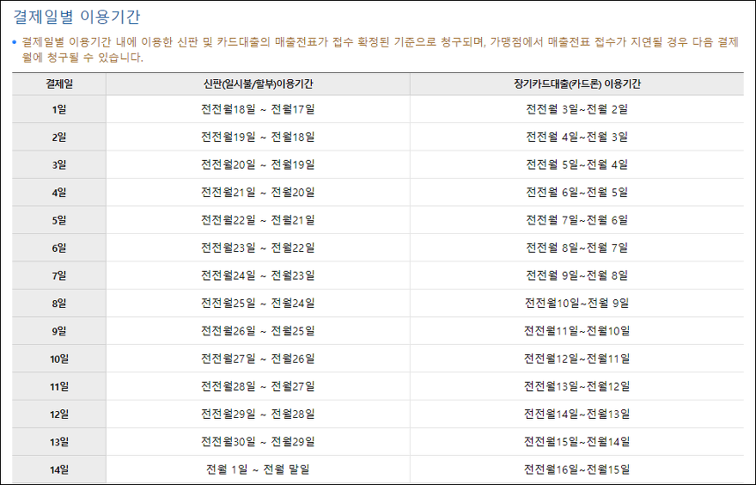Click the card loan cell '전전월11일~전월10일'
Viewport: 756px width, 485px height.
pyautogui.click(x=577, y=332)
